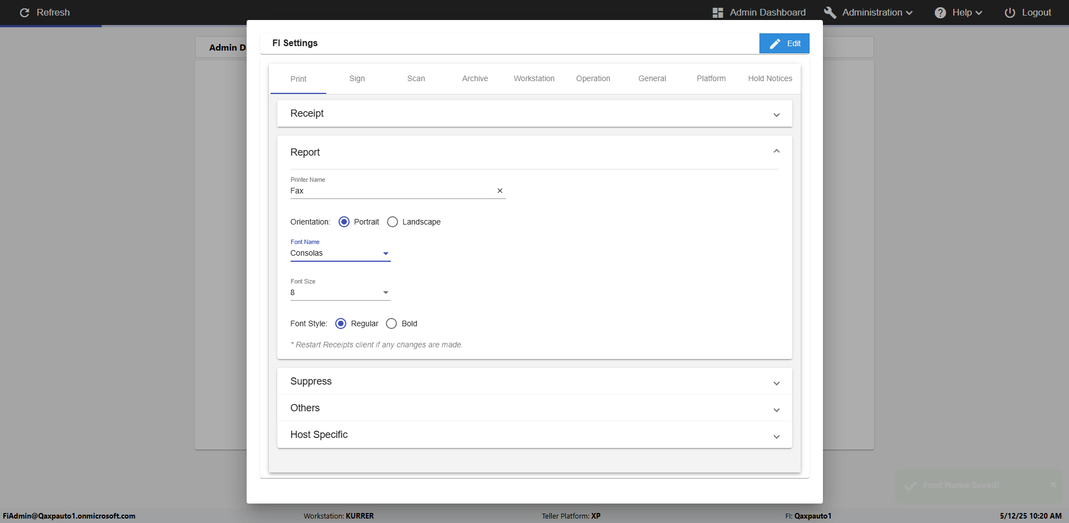The height and width of the screenshot is (523, 1069).
Task: Choose Bold font style
Action: pos(391,323)
